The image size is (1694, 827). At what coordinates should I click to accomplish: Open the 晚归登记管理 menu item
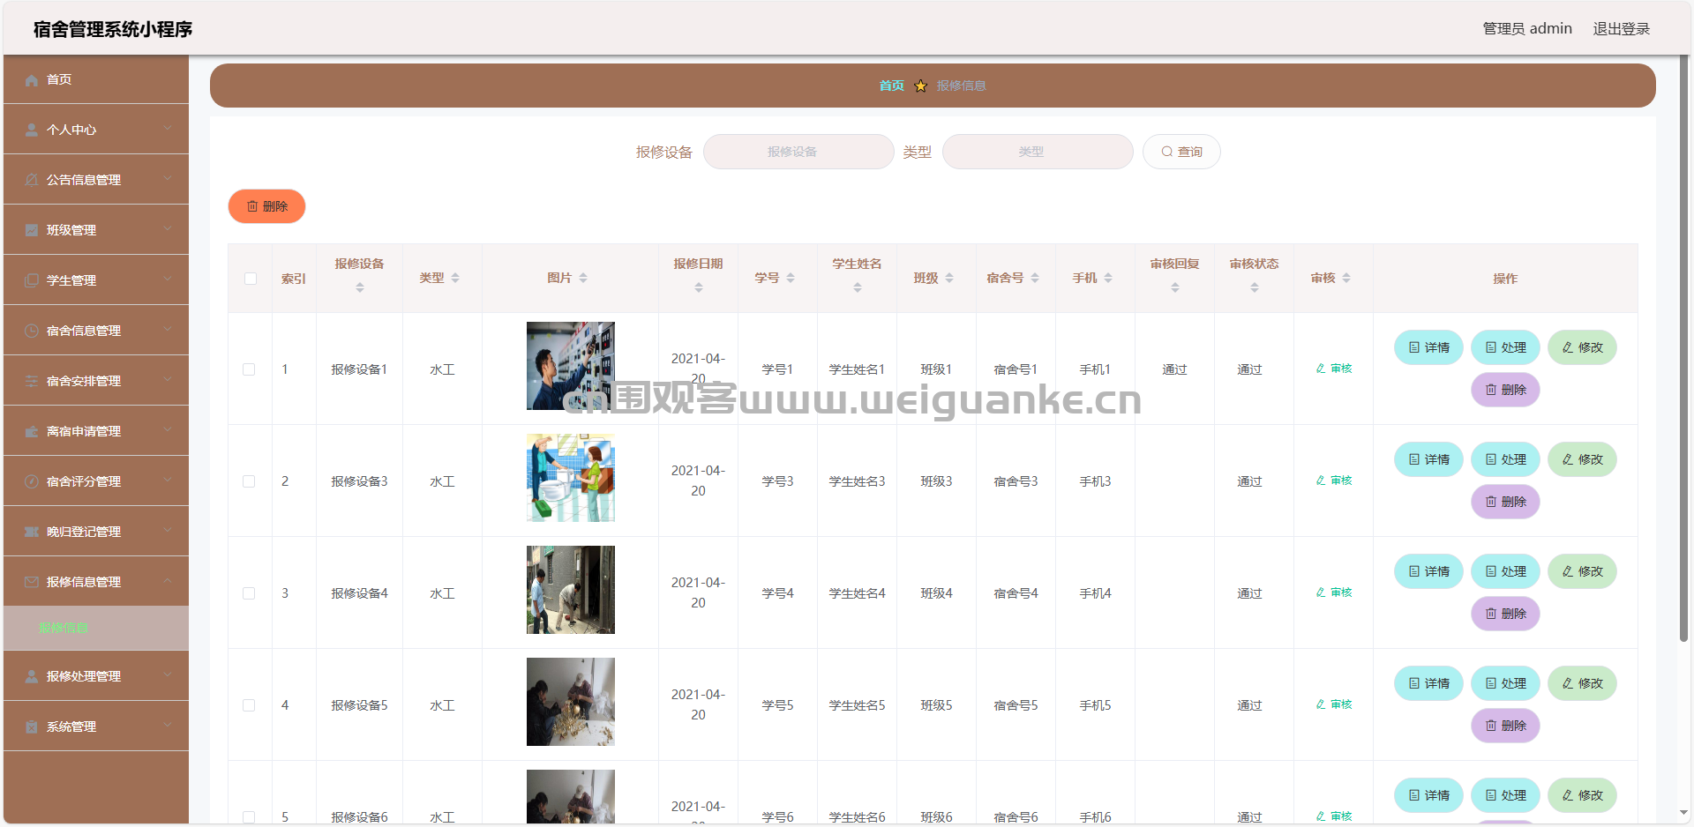(96, 532)
